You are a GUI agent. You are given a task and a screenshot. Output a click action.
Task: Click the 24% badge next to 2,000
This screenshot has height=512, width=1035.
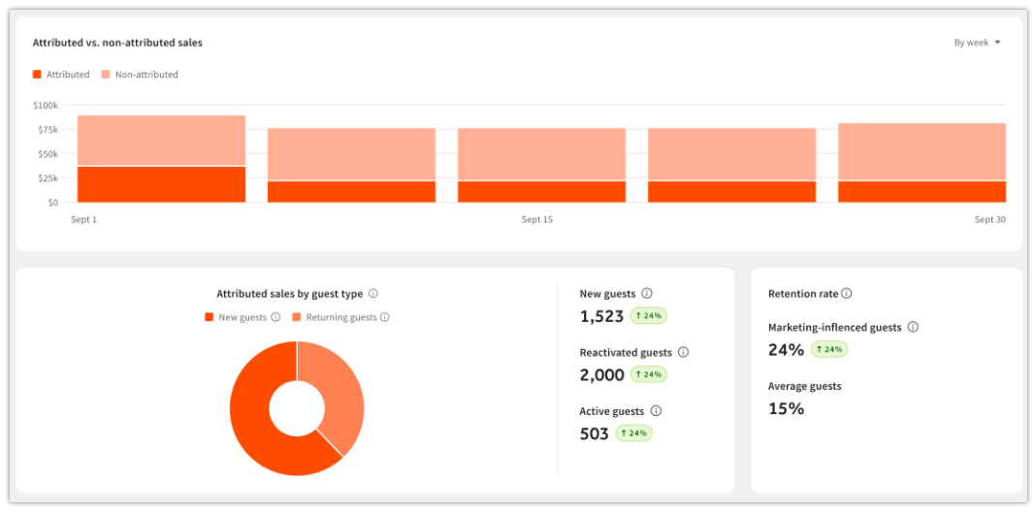(649, 374)
